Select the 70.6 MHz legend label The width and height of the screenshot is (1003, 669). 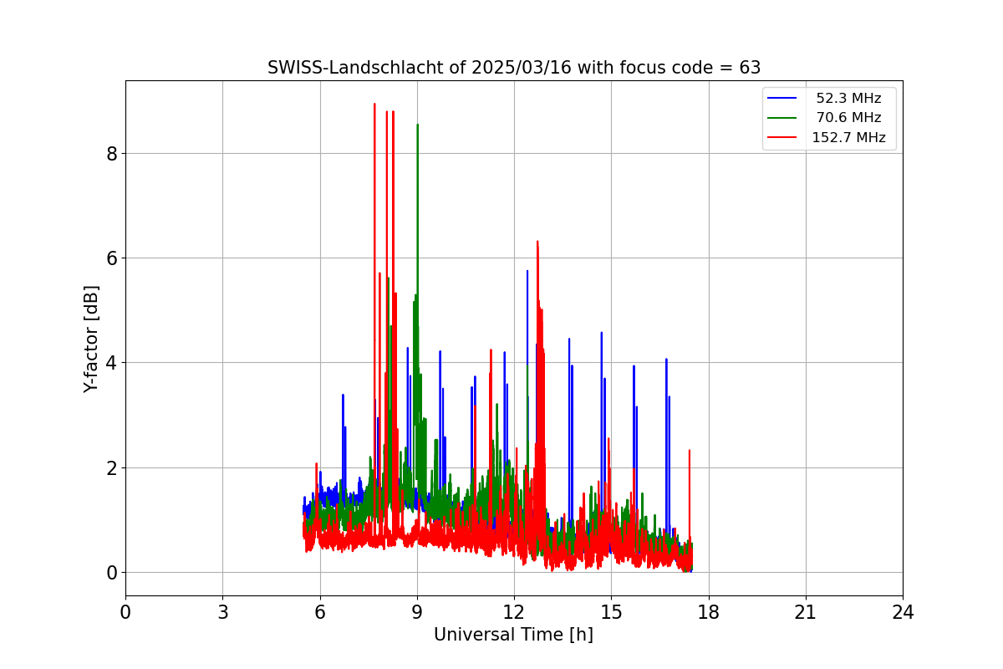tap(848, 118)
